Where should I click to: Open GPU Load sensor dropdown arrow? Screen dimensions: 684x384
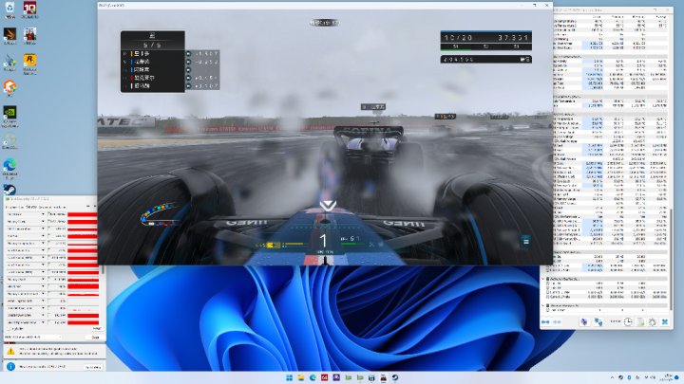click(43, 286)
